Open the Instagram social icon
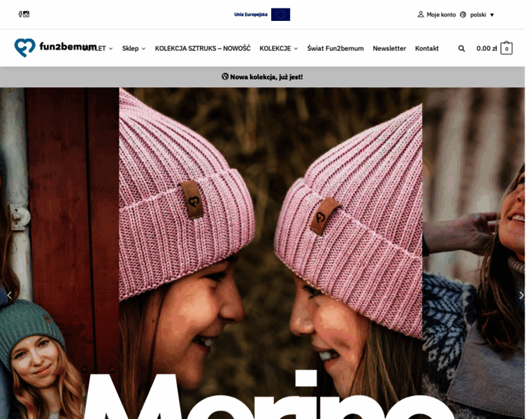531x419 pixels. 26,14
